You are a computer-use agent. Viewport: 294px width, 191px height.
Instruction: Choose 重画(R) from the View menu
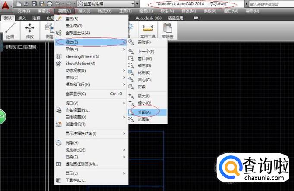[x=91, y=18]
